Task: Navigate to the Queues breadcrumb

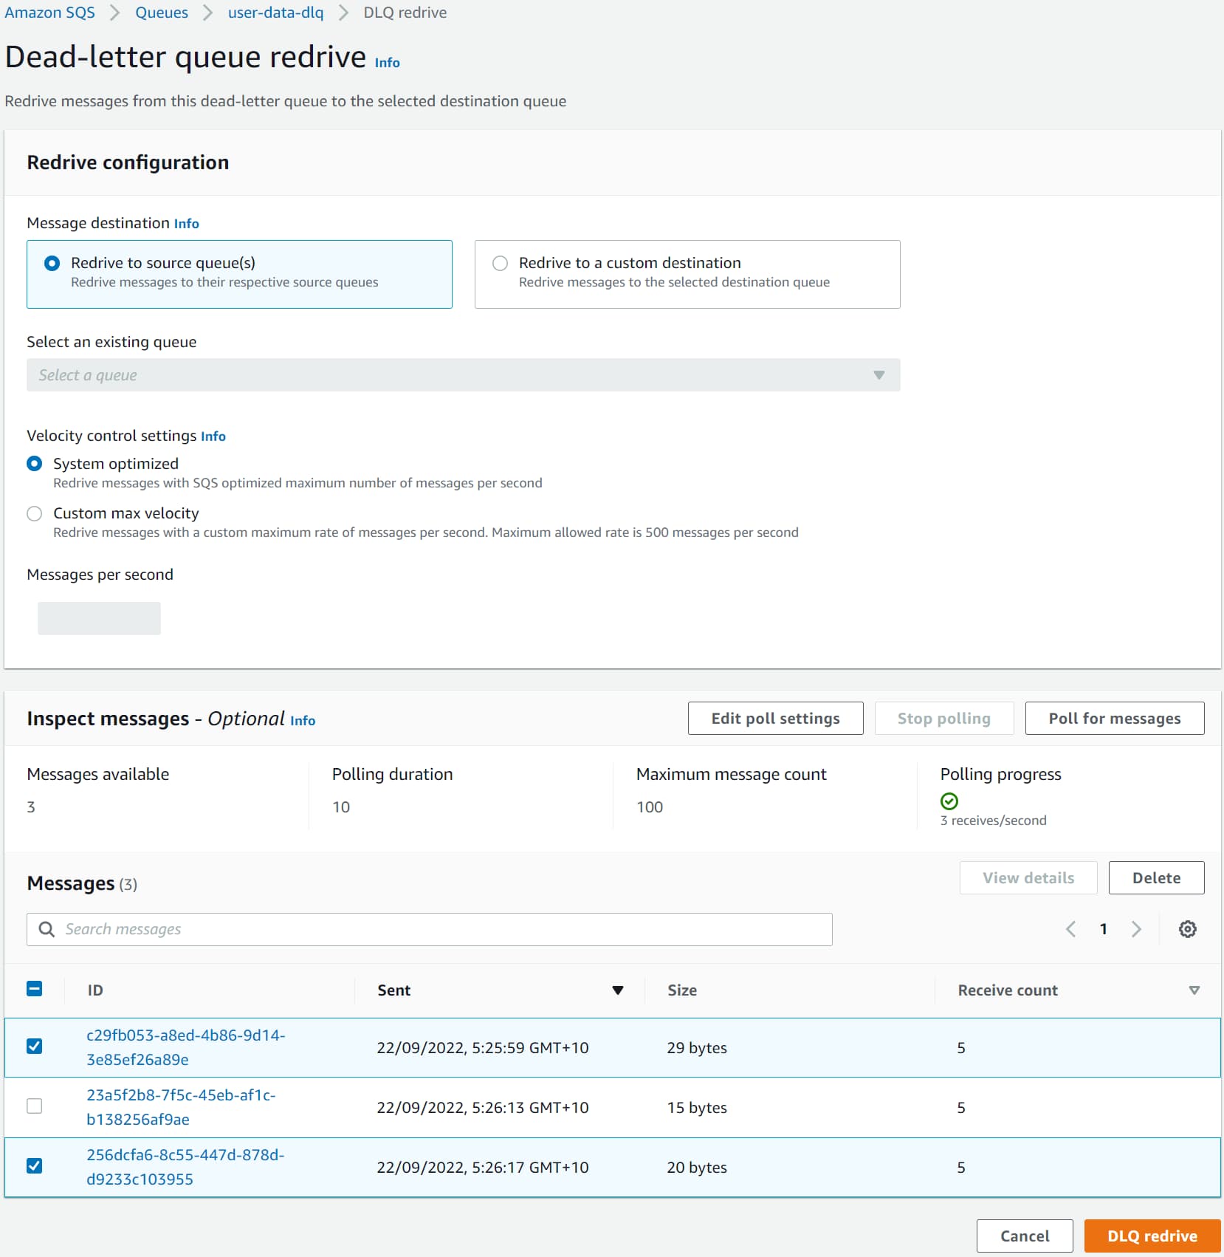Action: pos(161,12)
